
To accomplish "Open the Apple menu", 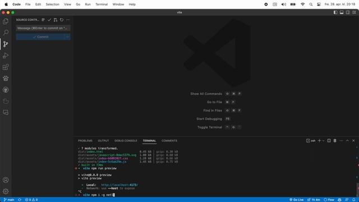I will click(6, 4).
